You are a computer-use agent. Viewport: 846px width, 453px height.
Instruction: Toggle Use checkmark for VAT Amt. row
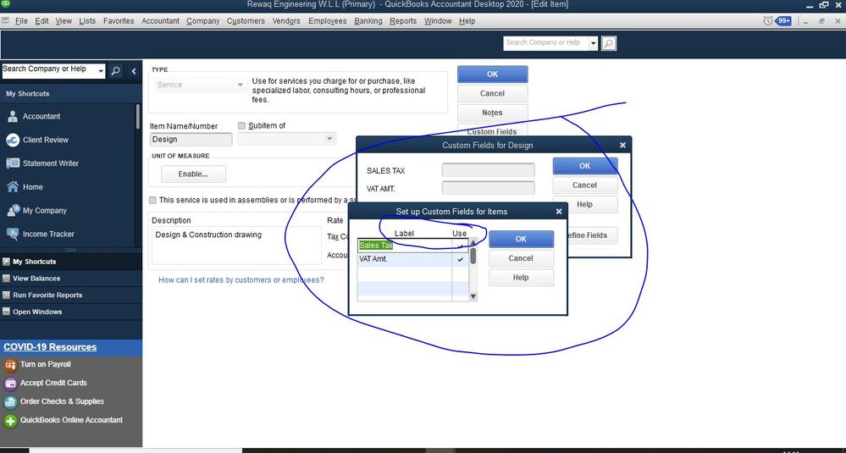pyautogui.click(x=460, y=259)
